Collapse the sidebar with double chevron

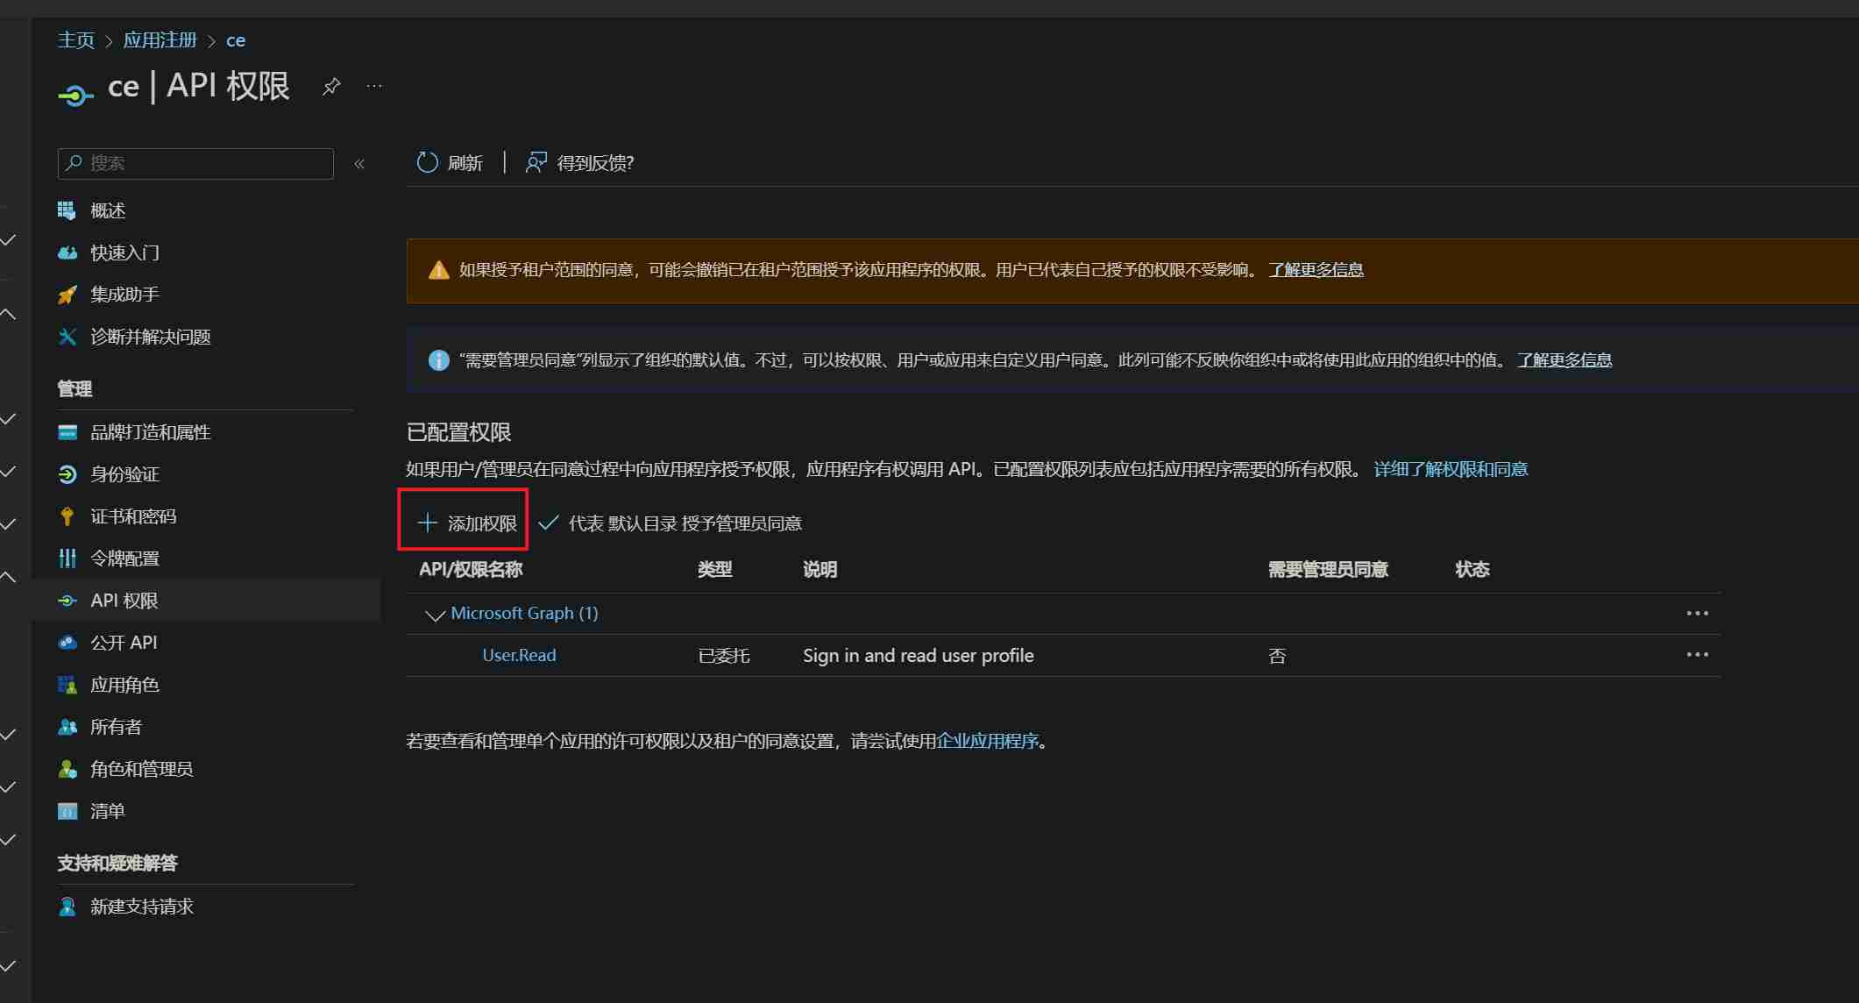click(x=359, y=164)
